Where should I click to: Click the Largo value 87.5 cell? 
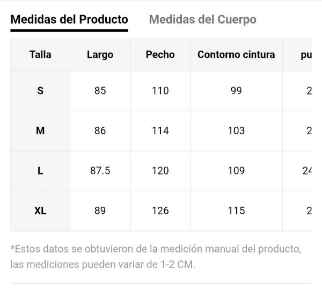point(100,171)
